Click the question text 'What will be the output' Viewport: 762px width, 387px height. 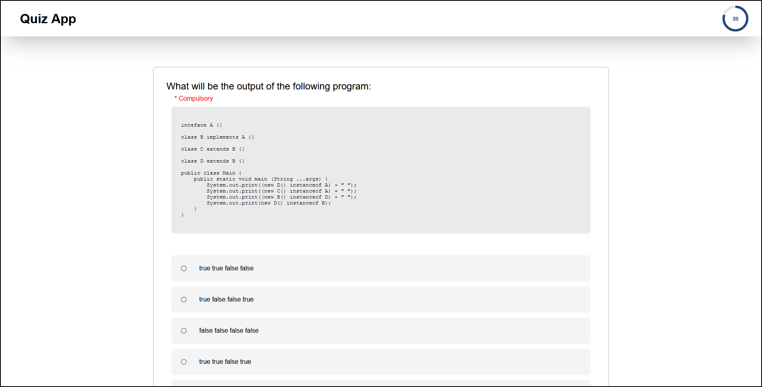(269, 86)
